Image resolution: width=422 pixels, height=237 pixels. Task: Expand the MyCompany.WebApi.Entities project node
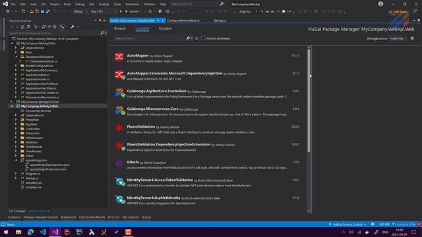click(x=12, y=101)
